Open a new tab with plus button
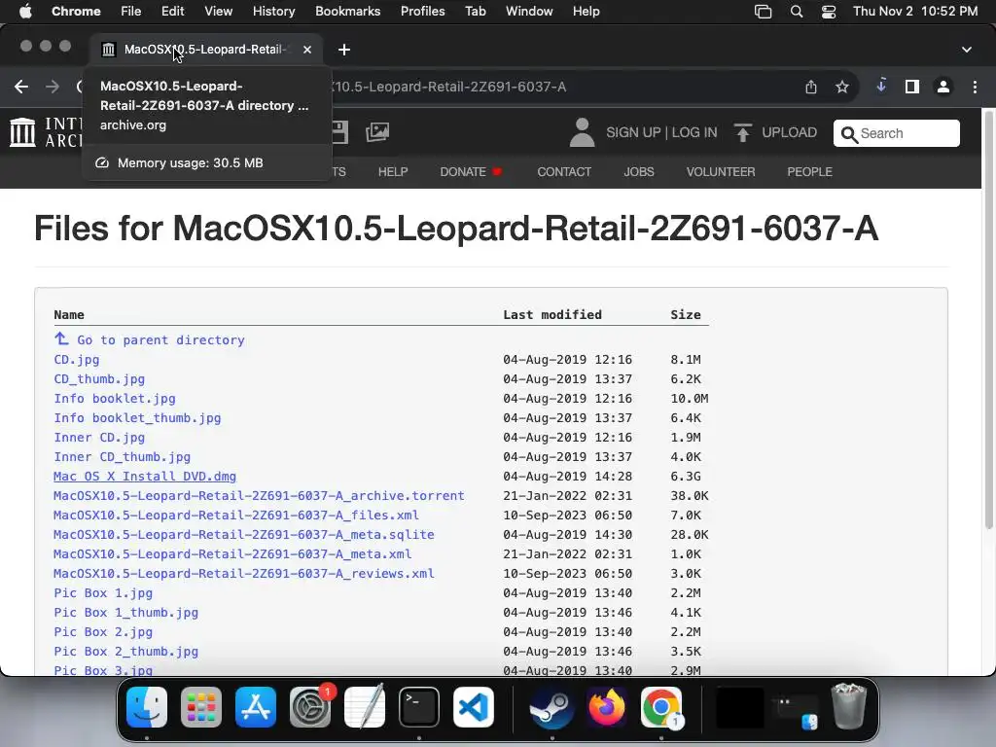The width and height of the screenshot is (996, 747). (x=344, y=50)
